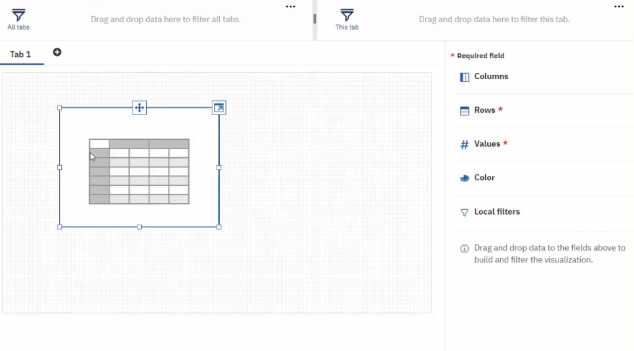The width and height of the screenshot is (634, 351).
Task: Click the All tabs filter icon
Action: pos(19,15)
